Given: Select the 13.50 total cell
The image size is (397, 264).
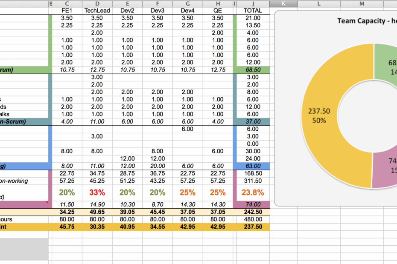Looking at the screenshot, I should [253, 26].
